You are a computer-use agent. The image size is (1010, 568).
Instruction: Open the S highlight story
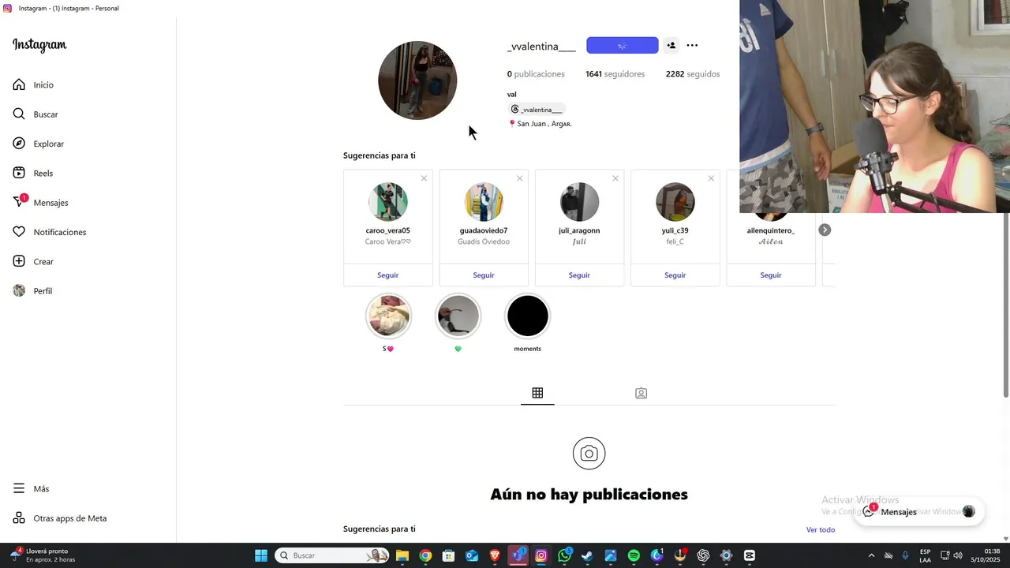coord(388,316)
